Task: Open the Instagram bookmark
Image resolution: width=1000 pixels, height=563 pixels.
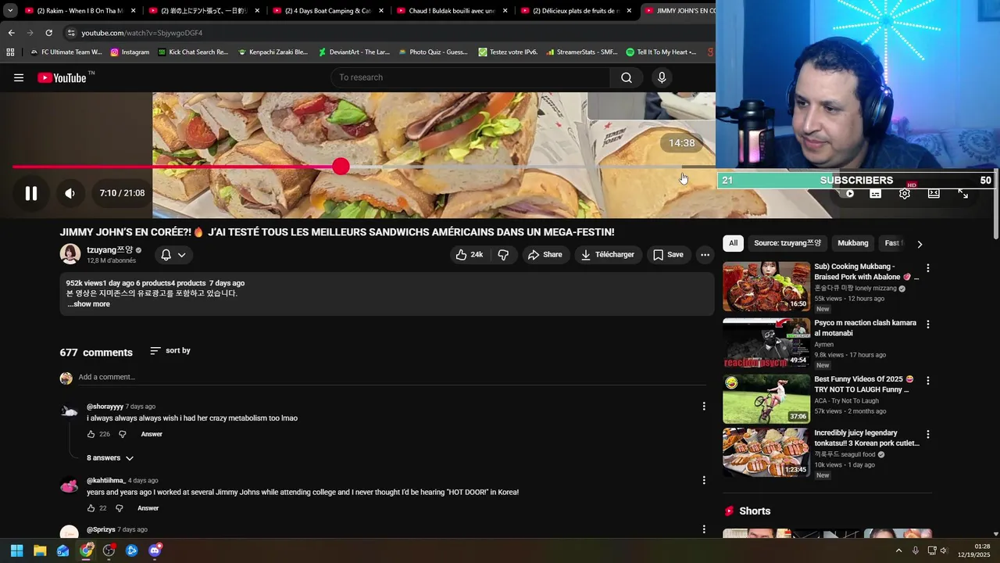Action: 130,52
